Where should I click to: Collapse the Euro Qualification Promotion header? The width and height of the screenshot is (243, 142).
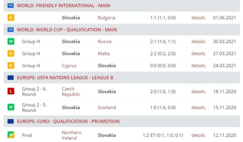68,121
